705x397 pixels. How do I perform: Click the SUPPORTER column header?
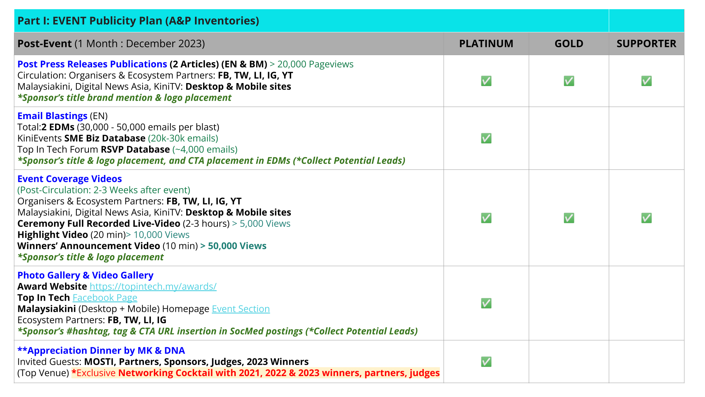point(646,44)
